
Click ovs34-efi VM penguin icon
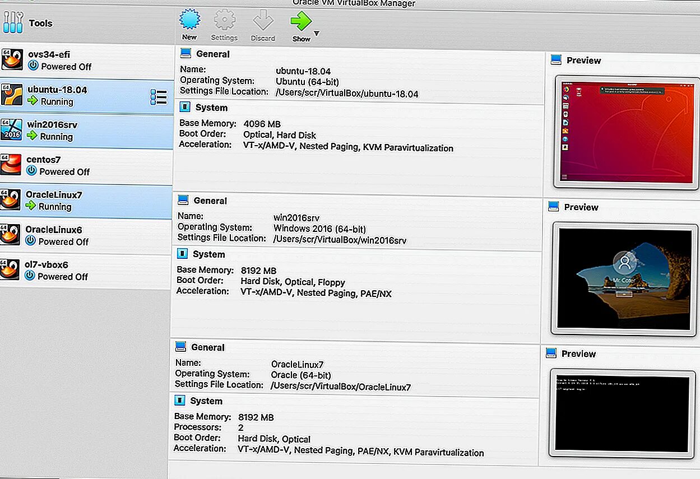pyautogui.click(x=11, y=59)
